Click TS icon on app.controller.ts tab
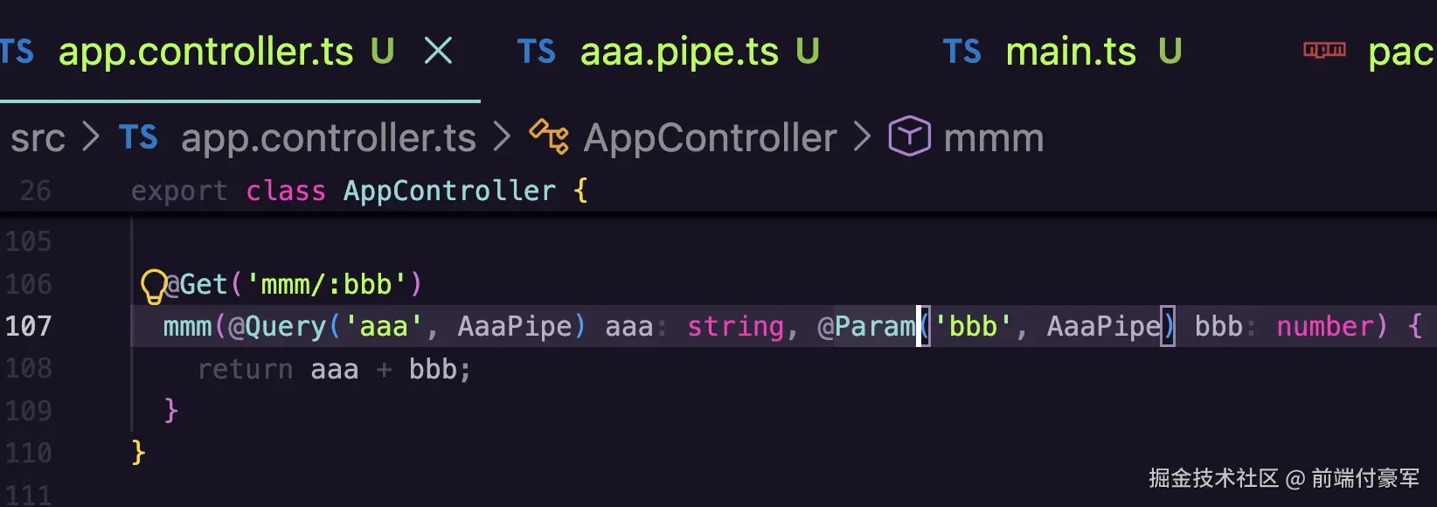The image size is (1437, 507). [16, 52]
